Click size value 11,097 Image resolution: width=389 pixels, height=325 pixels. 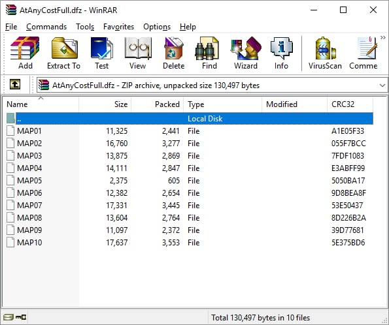116,230
